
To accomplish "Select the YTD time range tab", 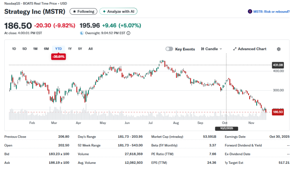I will pyautogui.click(x=59, y=49).
